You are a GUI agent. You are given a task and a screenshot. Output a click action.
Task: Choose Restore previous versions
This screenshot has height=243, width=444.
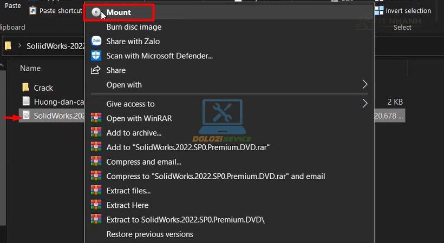click(149, 234)
